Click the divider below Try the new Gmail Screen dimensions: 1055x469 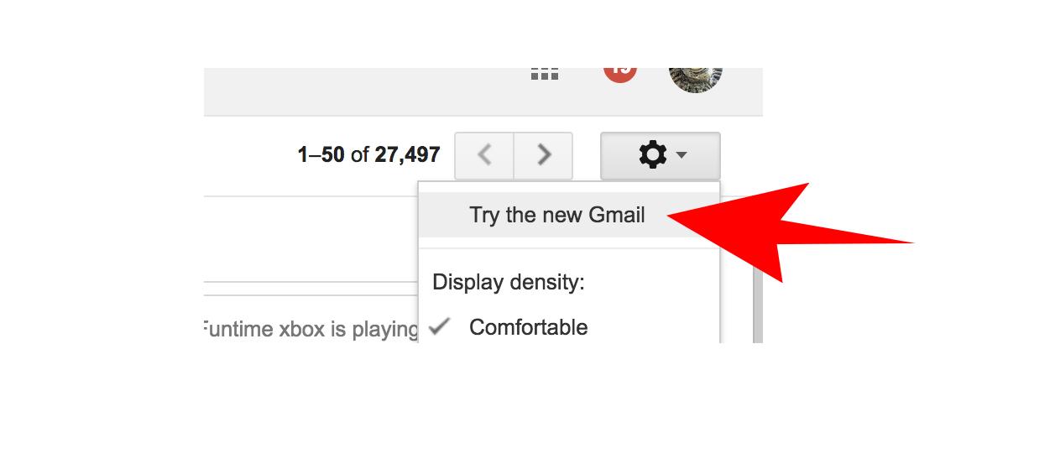(x=569, y=248)
